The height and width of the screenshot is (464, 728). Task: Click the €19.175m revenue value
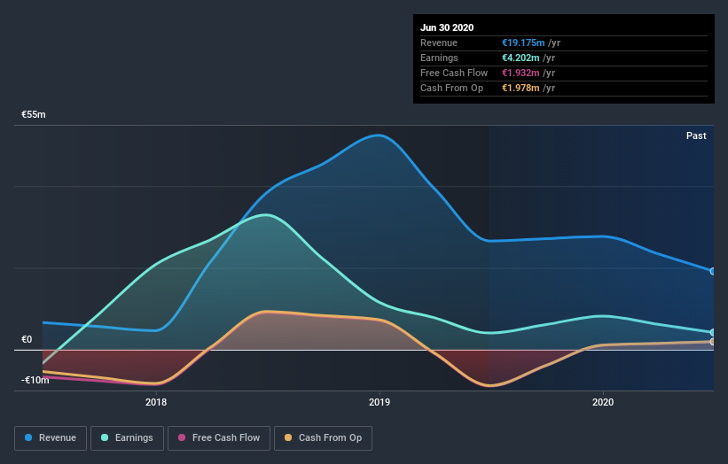point(523,43)
